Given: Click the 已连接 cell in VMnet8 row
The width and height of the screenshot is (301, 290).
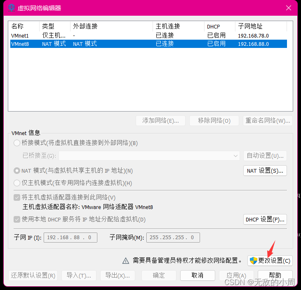Looking at the screenshot, I should (165, 44).
